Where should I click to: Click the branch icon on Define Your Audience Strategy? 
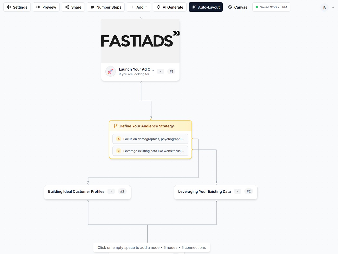pos(115,126)
